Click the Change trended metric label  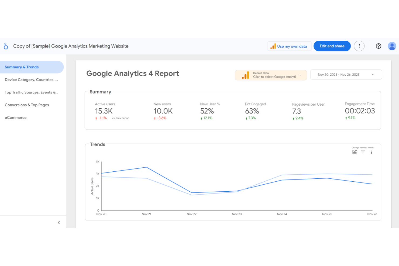click(x=363, y=147)
